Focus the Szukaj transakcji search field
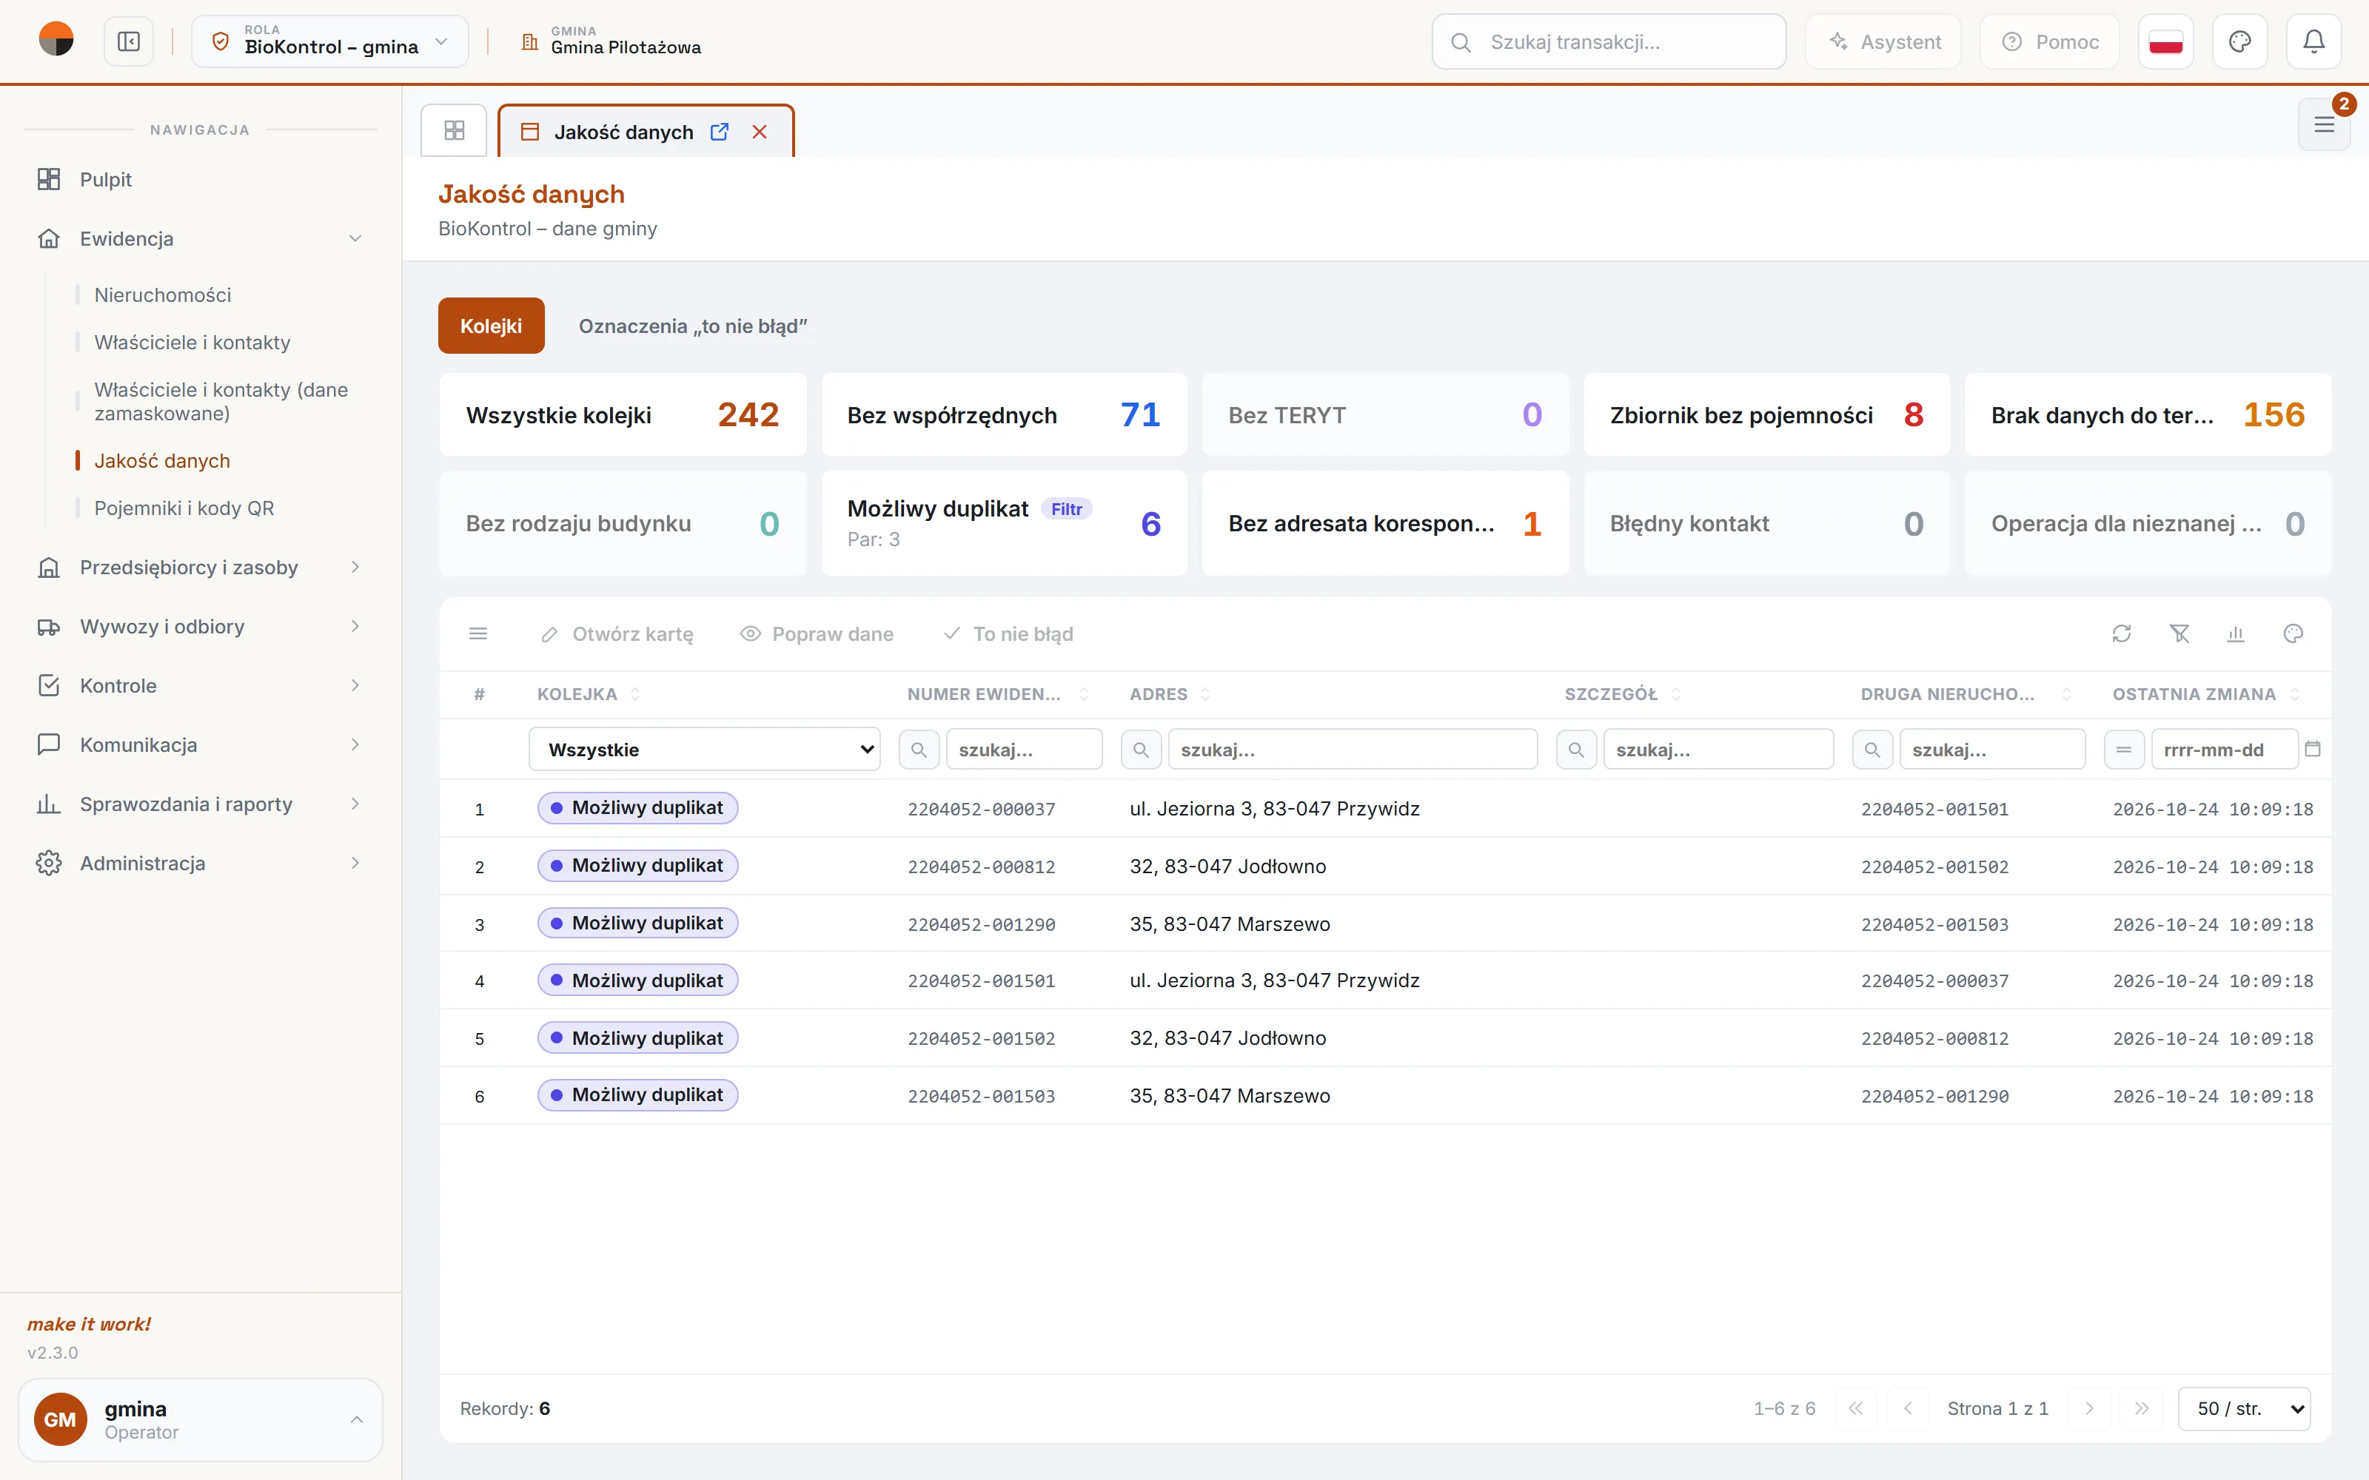 [1609, 42]
